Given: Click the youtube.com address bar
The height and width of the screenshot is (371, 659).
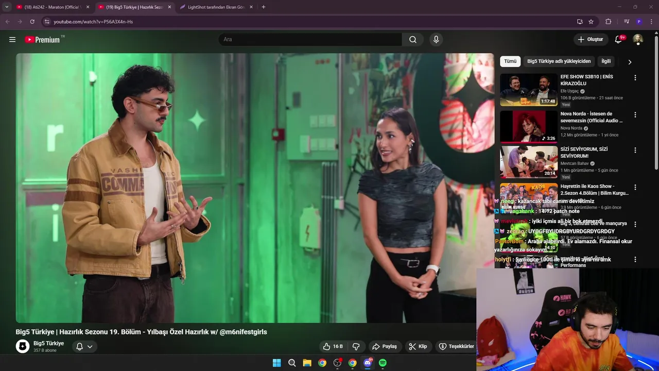Looking at the screenshot, I should [x=309, y=22].
